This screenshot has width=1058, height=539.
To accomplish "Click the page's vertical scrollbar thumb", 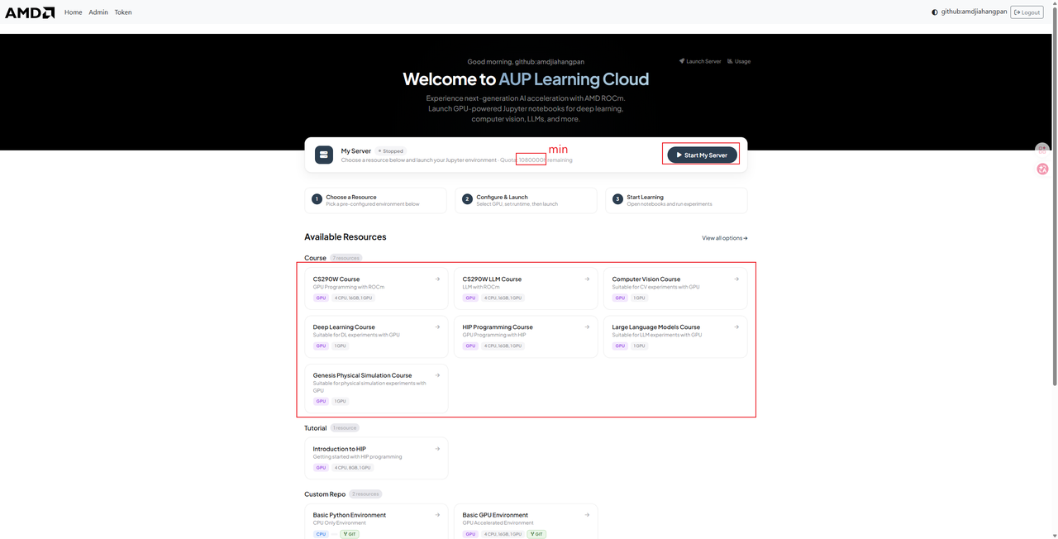I will pyautogui.click(x=1054, y=197).
